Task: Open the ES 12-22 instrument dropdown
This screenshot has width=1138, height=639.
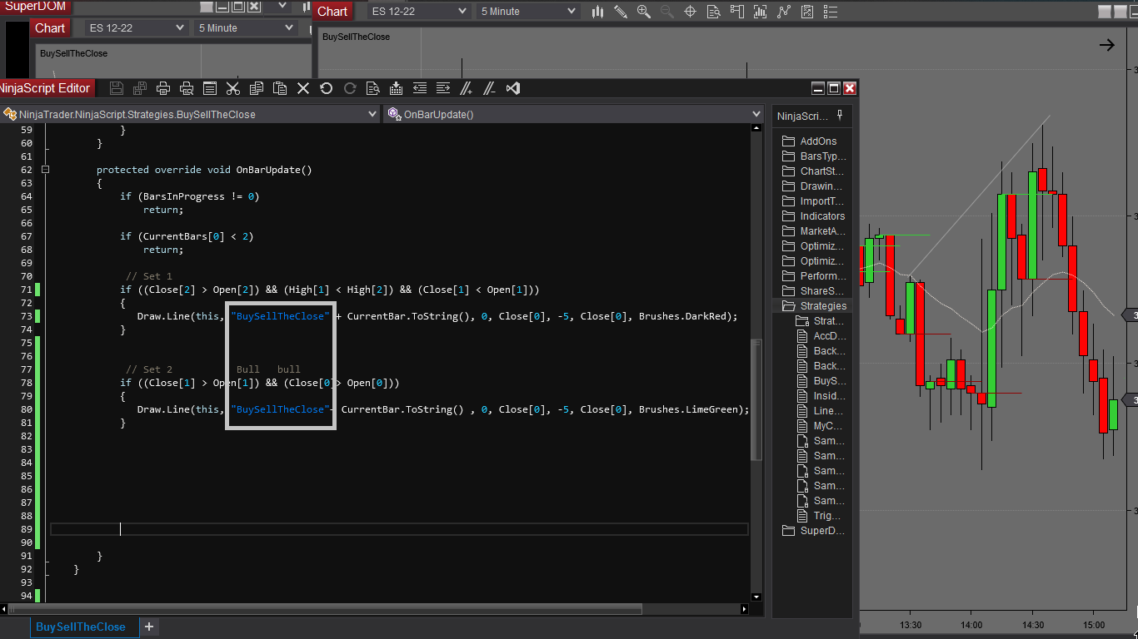Action: [420, 12]
